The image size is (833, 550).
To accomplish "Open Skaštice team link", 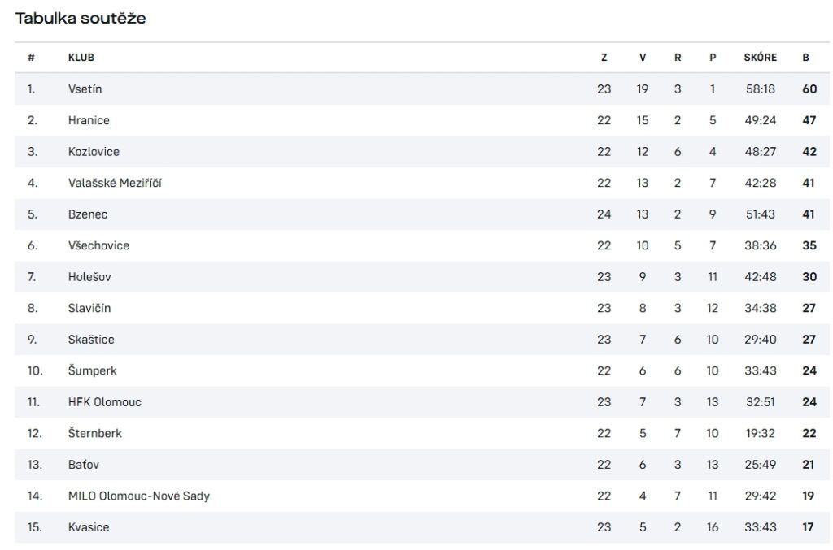I will [91, 340].
